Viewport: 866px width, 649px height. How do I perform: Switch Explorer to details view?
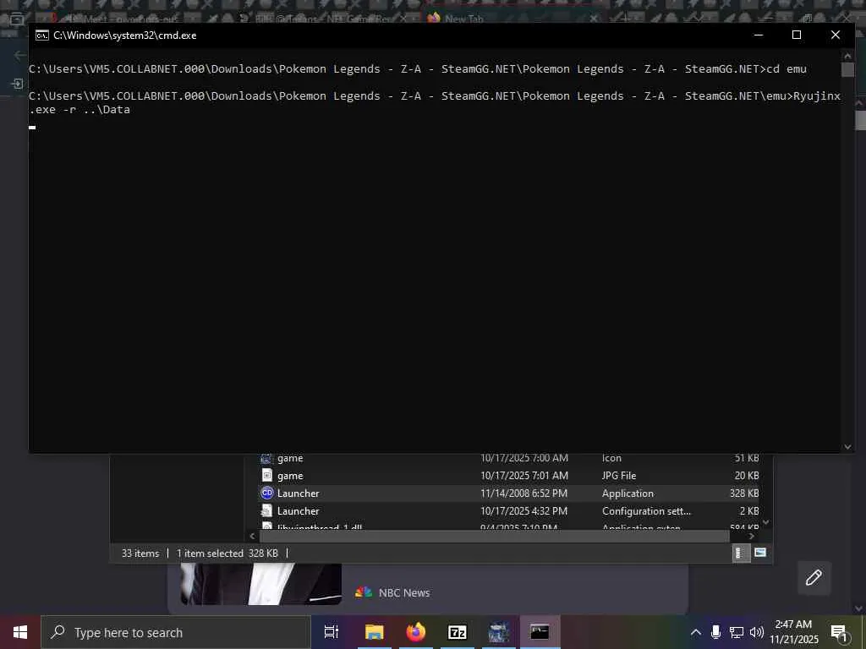click(x=741, y=553)
